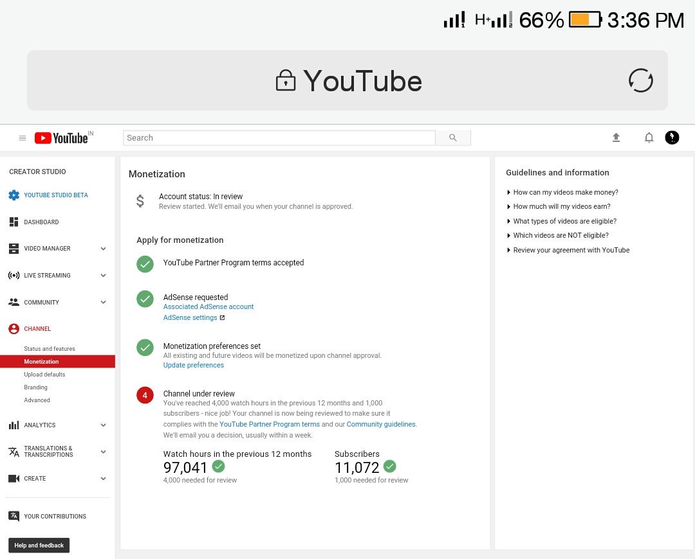The width and height of the screenshot is (695, 559).
Task: Click the Channel person icon
Action: coord(14,328)
